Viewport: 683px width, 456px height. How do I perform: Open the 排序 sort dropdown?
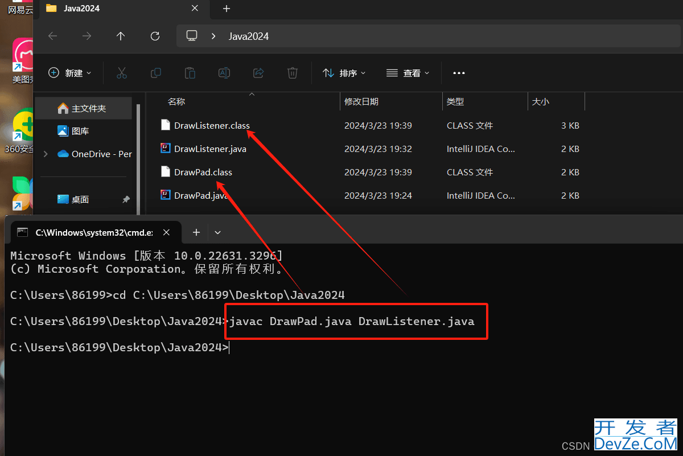click(344, 73)
